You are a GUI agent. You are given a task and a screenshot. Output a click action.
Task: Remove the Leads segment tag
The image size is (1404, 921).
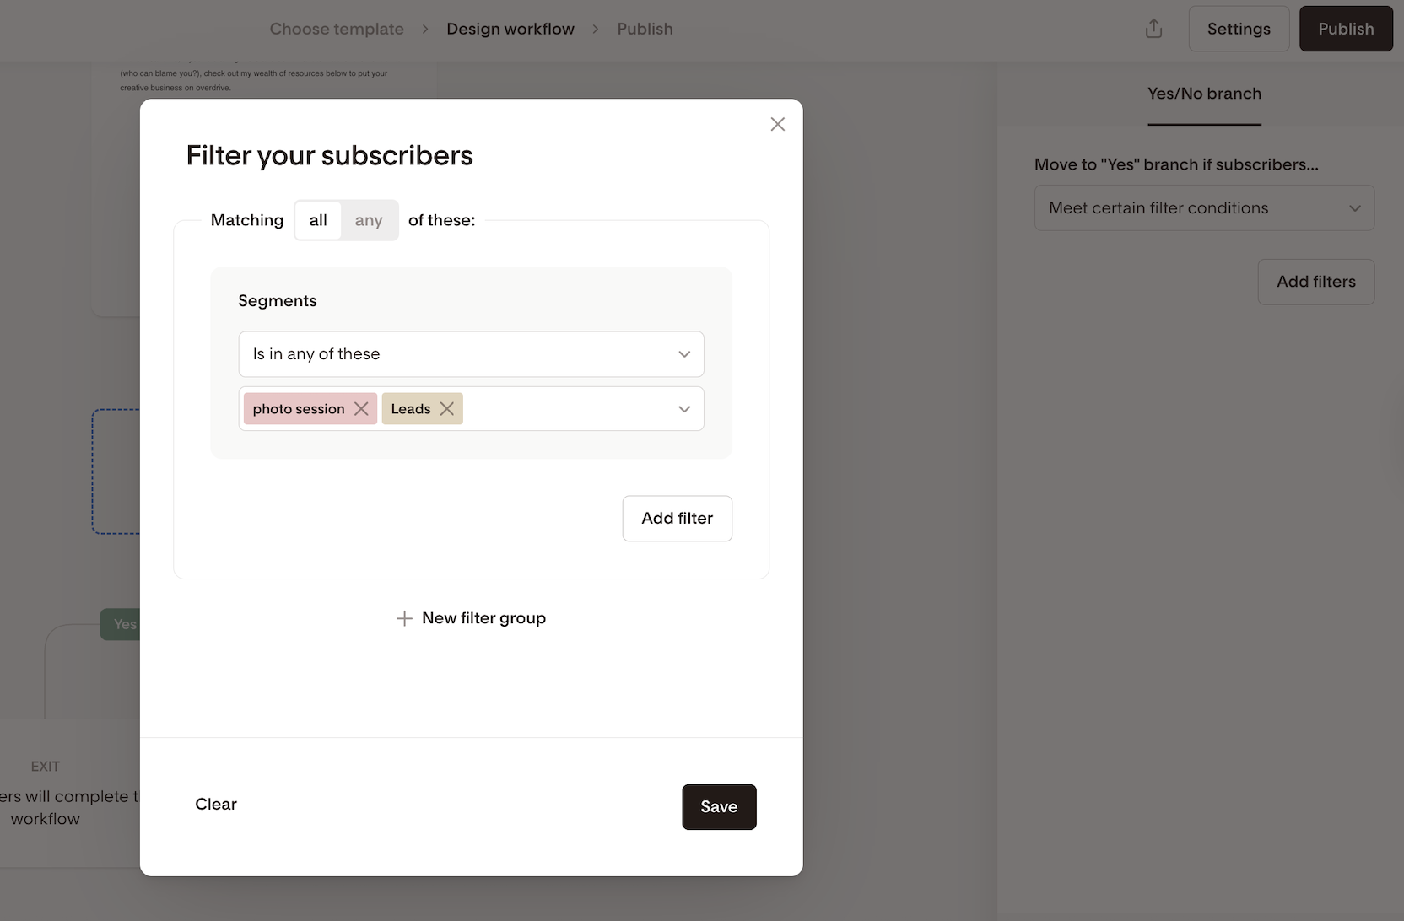(x=447, y=409)
